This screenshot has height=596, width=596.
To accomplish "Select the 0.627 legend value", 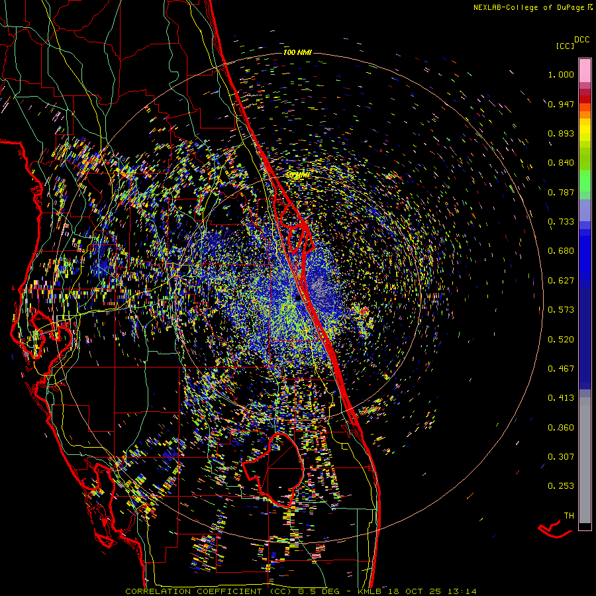I will click(561, 281).
